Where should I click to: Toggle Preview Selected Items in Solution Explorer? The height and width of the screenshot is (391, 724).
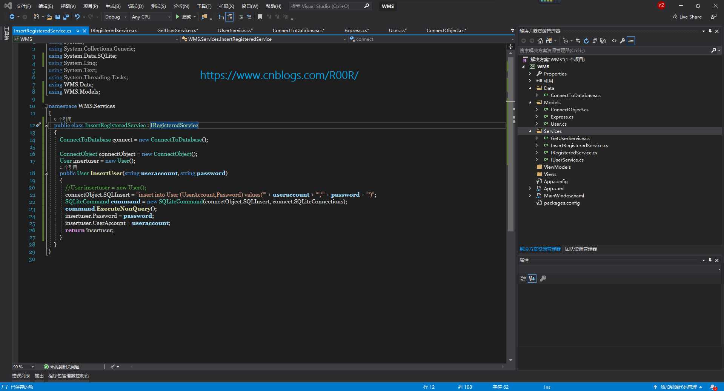631,41
